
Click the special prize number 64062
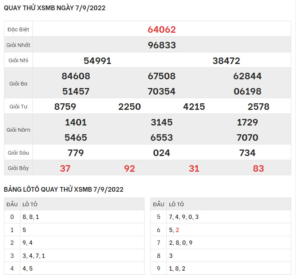coord(162,29)
